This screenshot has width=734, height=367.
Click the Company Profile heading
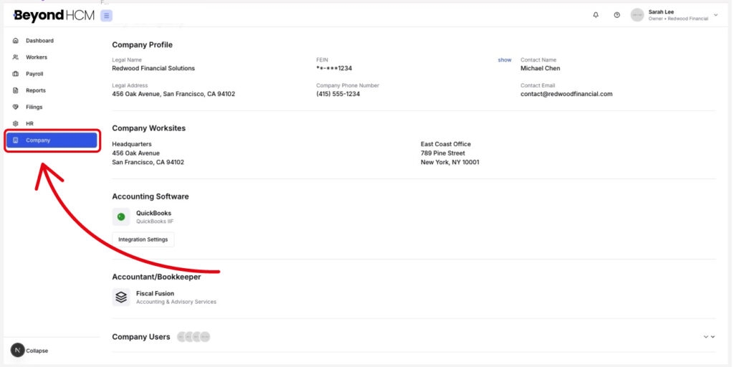pyautogui.click(x=143, y=45)
